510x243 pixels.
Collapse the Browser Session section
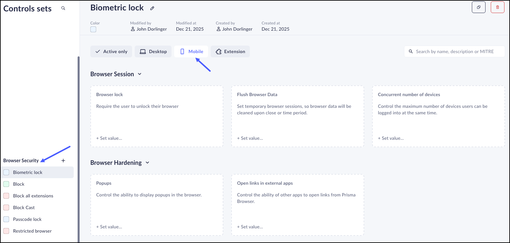140,74
